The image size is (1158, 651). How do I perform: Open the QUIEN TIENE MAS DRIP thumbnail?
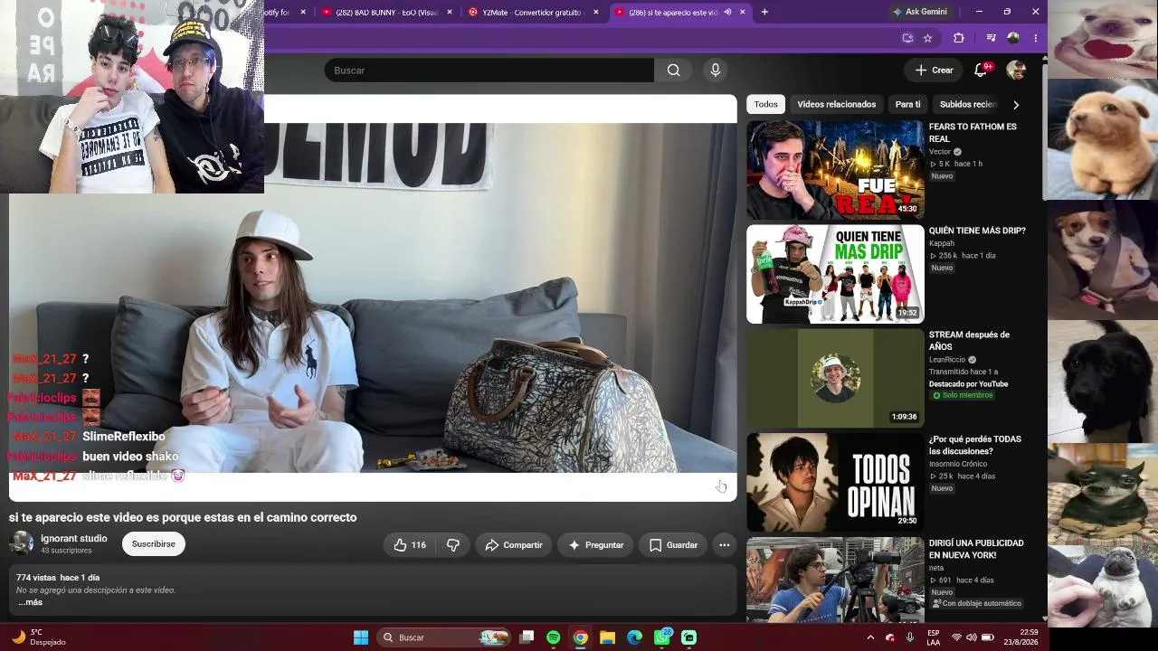(x=835, y=274)
